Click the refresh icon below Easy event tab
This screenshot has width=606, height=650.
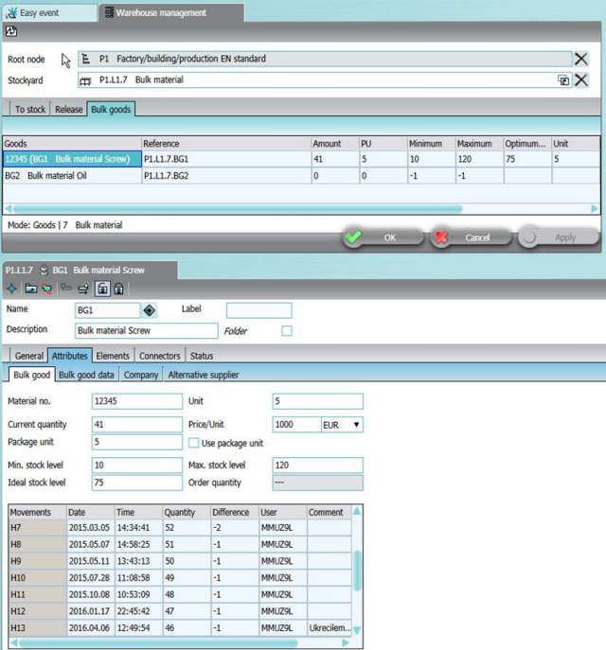(11, 31)
